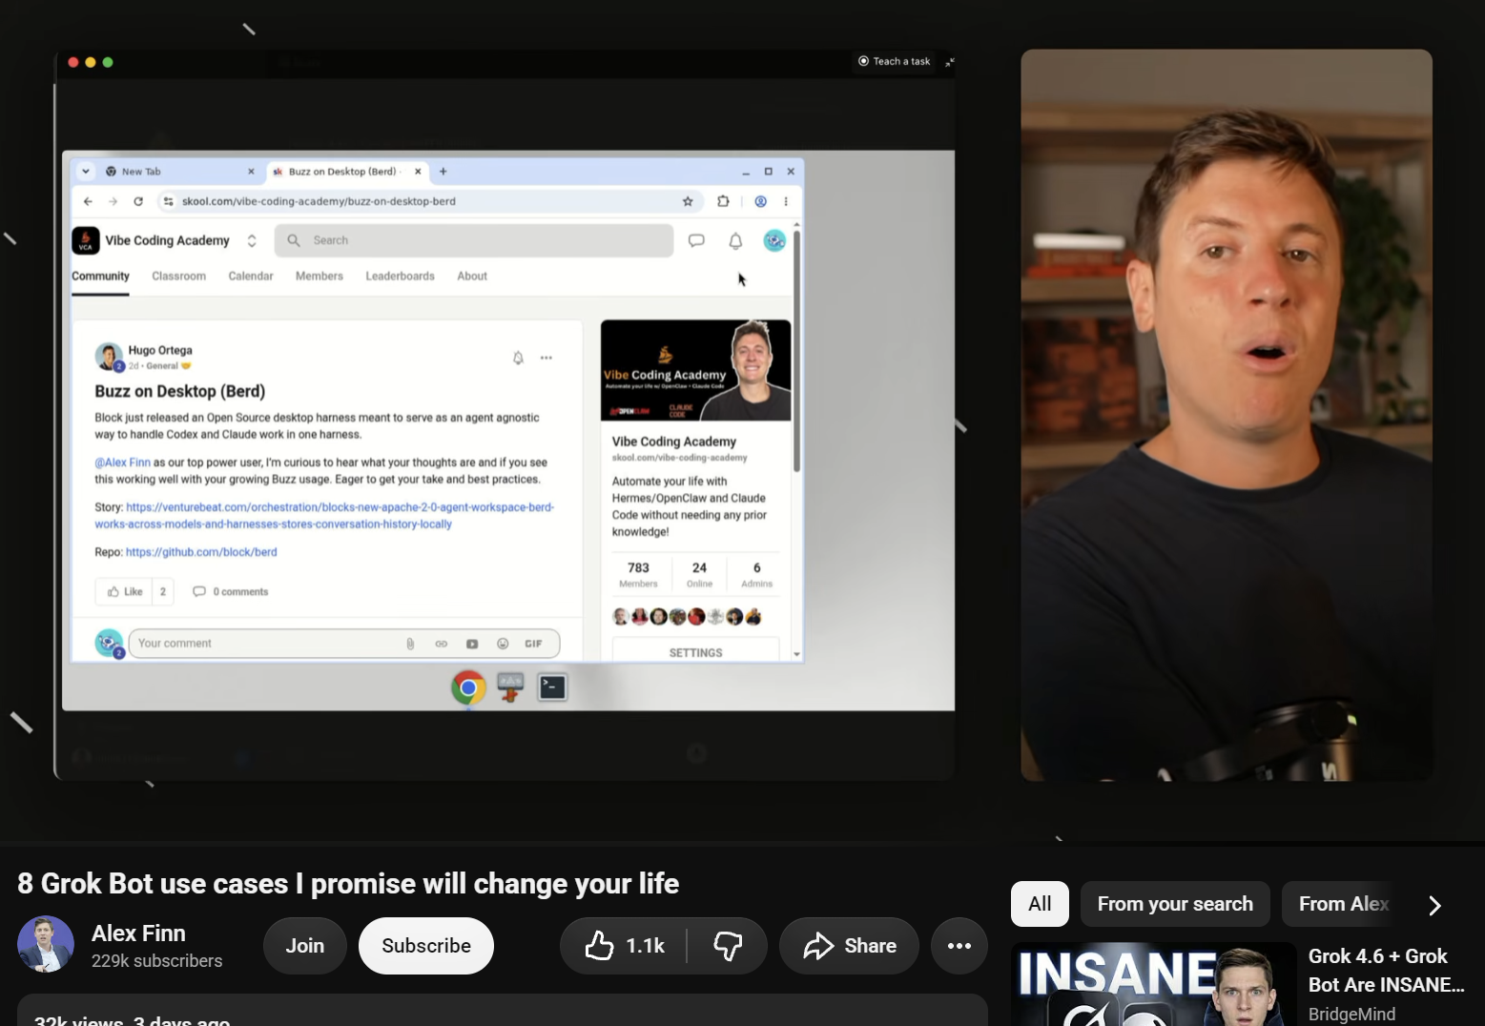Open Chrome's tab search dropdown in the video
The image size is (1485, 1026).
(86, 172)
